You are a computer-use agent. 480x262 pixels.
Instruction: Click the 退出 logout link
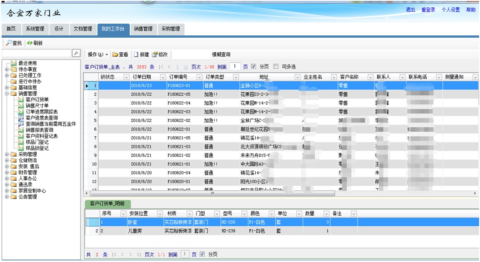pos(410,10)
